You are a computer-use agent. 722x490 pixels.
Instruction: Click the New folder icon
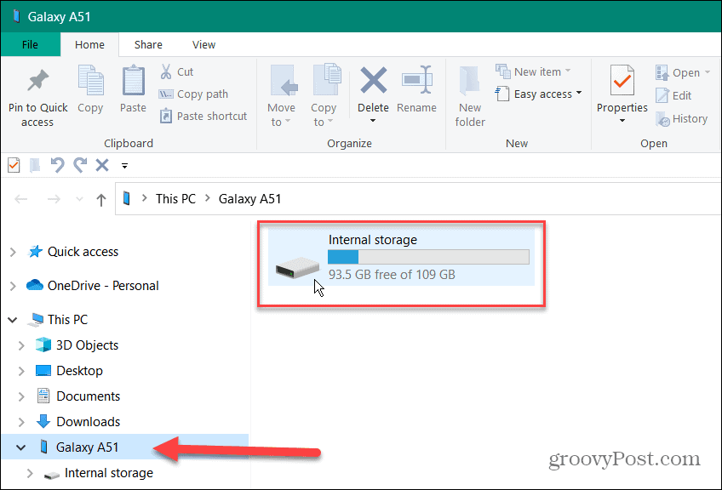470,95
